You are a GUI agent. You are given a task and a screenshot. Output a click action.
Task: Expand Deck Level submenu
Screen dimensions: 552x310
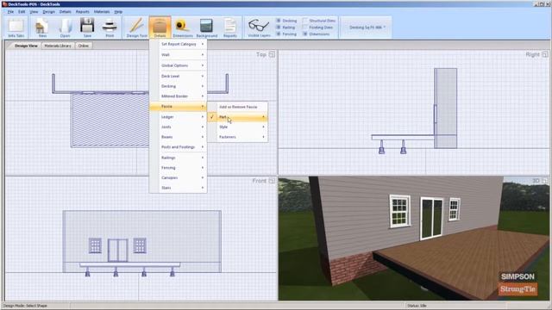pyautogui.click(x=179, y=77)
